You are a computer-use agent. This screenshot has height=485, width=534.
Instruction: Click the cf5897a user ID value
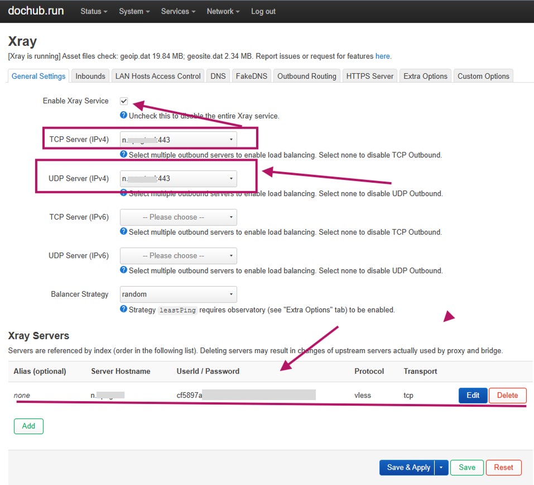pos(189,395)
